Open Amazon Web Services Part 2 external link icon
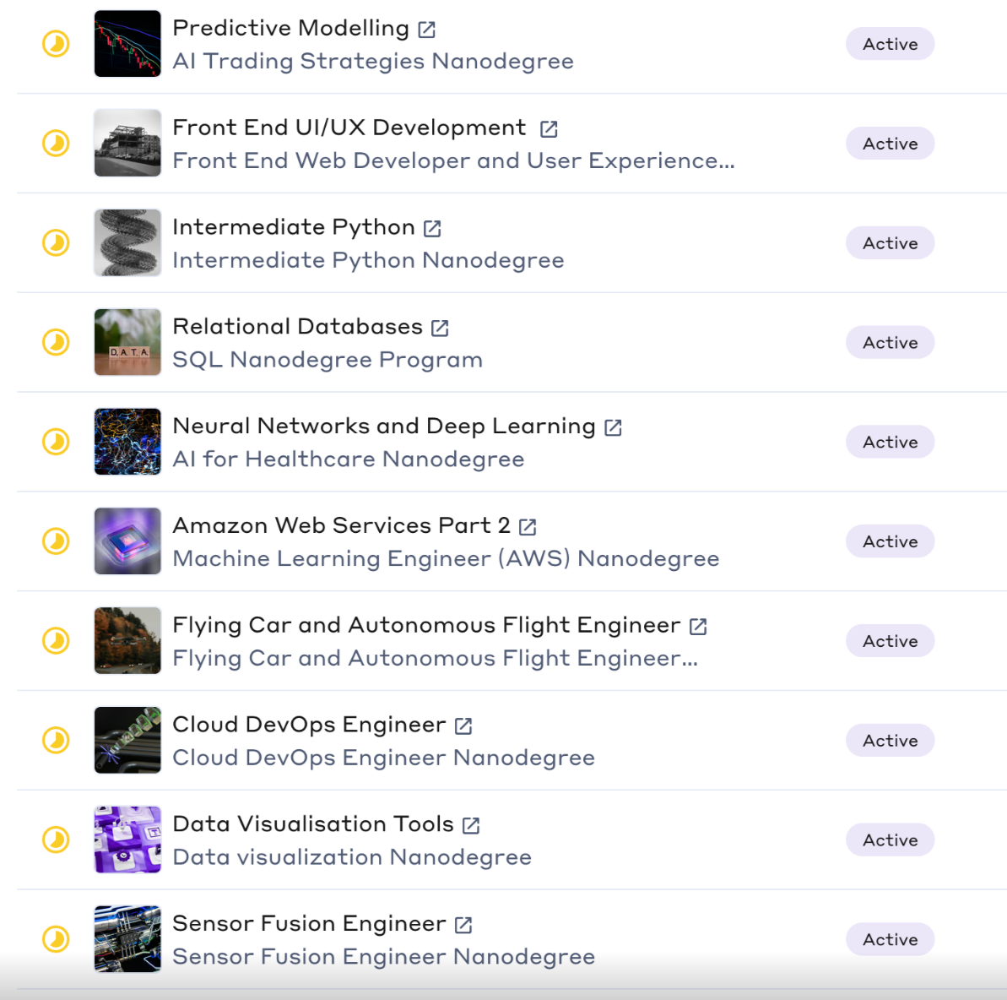This screenshot has height=1000, width=1007. pos(528,528)
